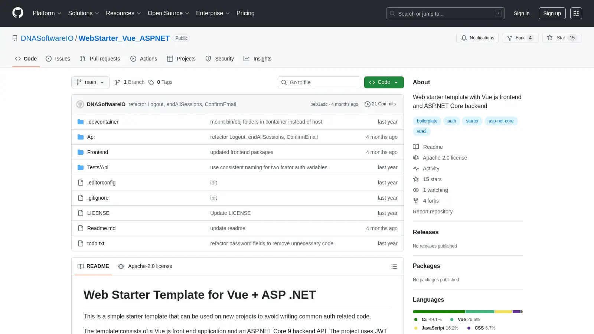
Task: Click the vue3 topic tag
Action: pyautogui.click(x=422, y=131)
